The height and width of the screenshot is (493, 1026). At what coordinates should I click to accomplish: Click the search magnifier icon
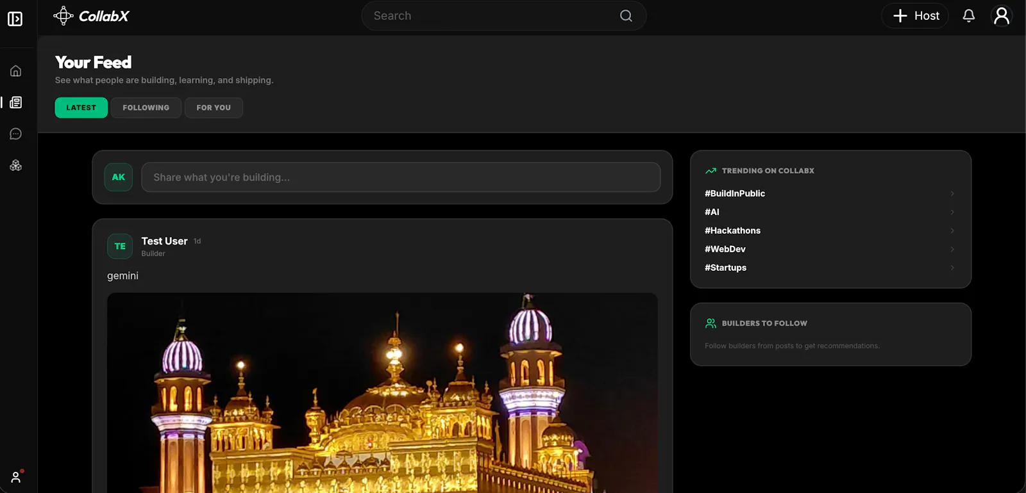pyautogui.click(x=626, y=16)
